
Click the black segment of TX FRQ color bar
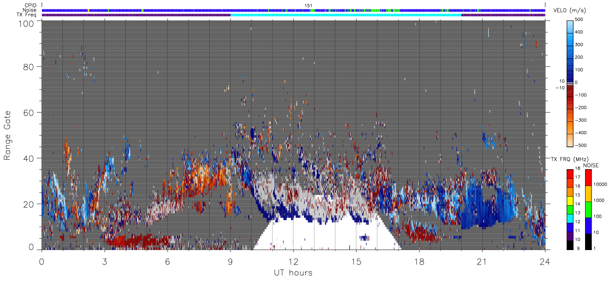[570, 244]
